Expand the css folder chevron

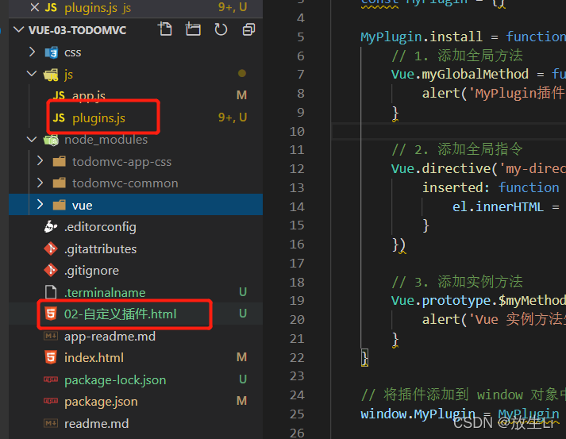(32, 52)
